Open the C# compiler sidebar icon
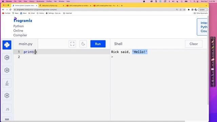217x122 pixels. pos(7,96)
